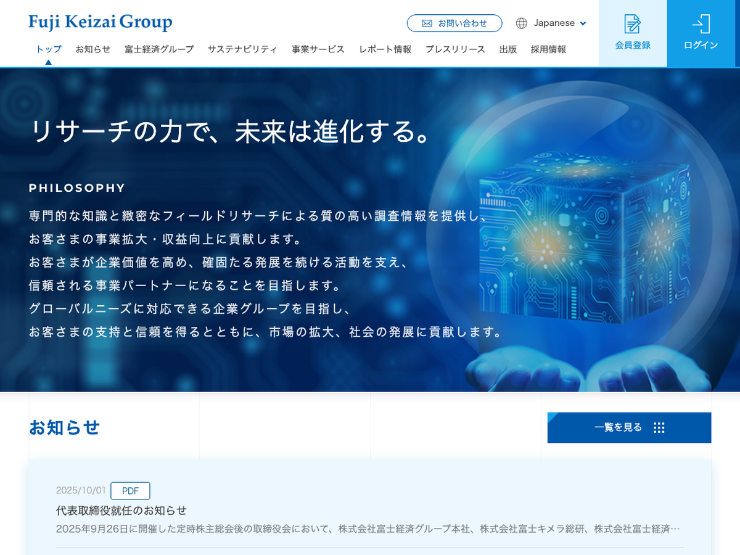
Task: Open レポート情報 from the nav bar
Action: click(385, 49)
